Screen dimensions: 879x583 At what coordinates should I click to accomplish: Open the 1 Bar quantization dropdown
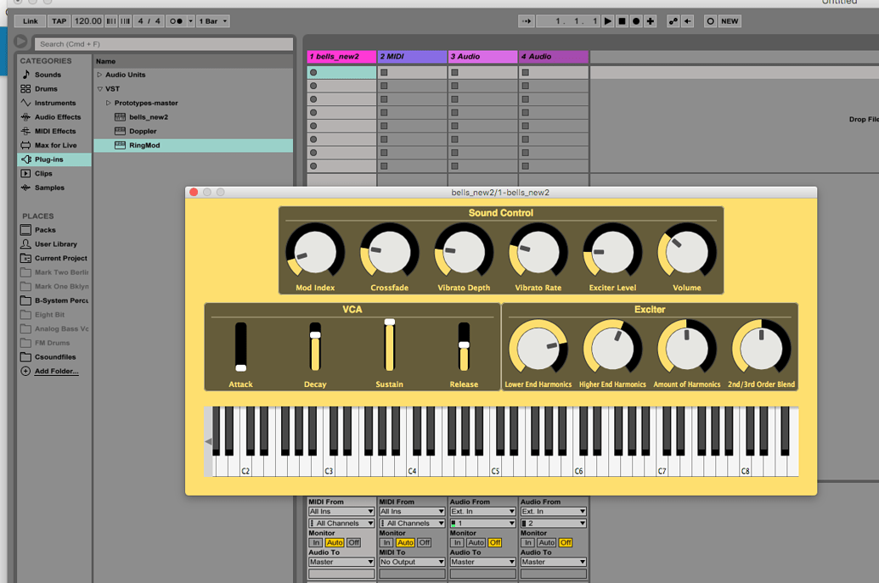pos(211,21)
